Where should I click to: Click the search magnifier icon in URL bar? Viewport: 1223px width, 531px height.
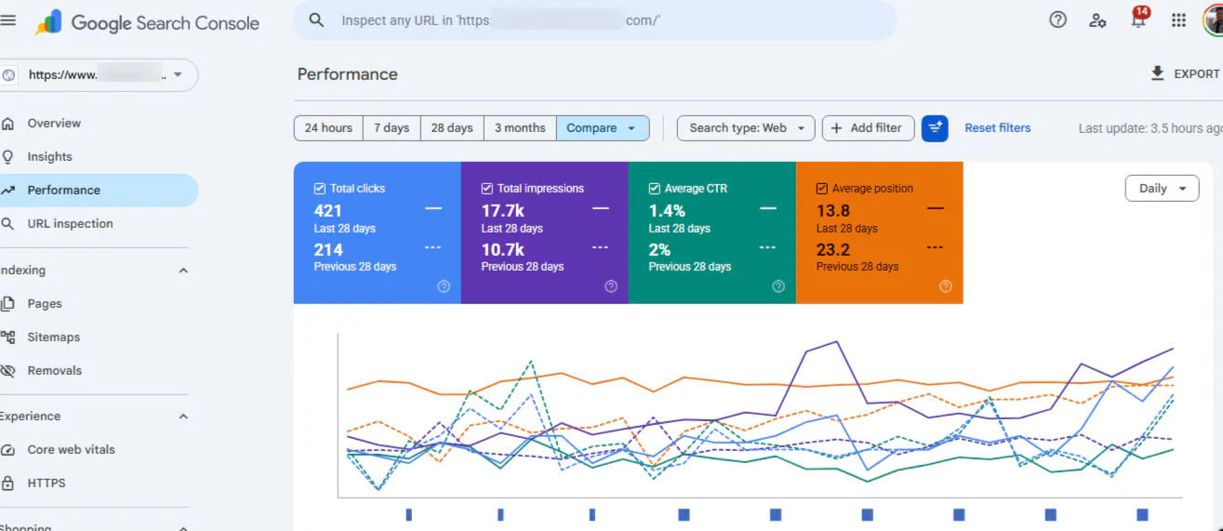click(x=316, y=20)
